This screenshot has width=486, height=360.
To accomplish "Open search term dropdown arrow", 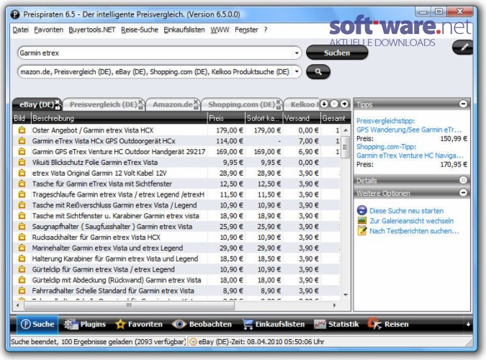I will click(x=297, y=53).
